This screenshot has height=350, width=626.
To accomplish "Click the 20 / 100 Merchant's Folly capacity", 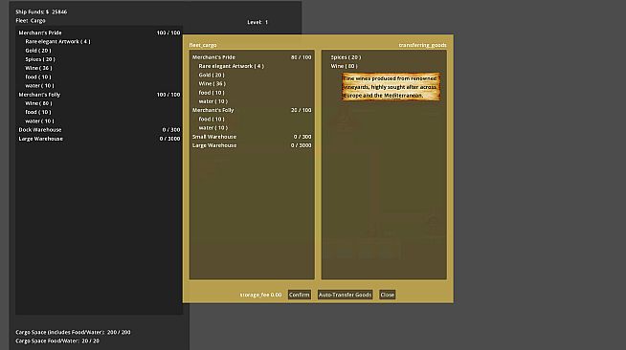I will tap(301, 110).
